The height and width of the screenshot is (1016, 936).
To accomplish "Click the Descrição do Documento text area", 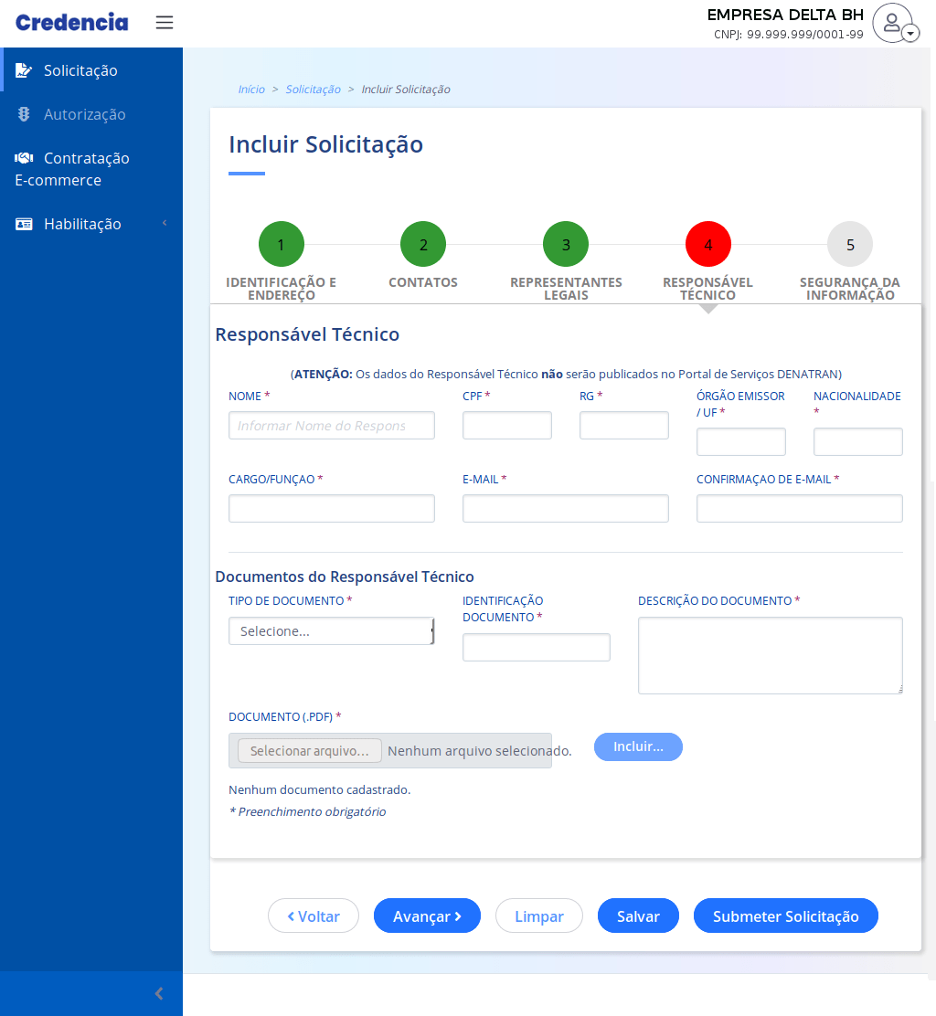I will coord(770,655).
